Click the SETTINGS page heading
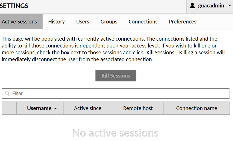The width and height of the screenshot is (233, 141). click(x=14, y=6)
